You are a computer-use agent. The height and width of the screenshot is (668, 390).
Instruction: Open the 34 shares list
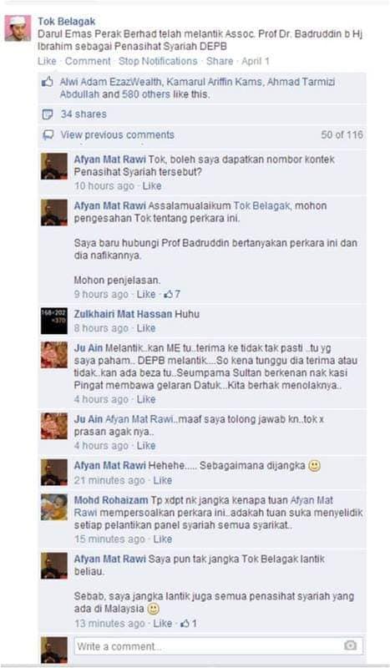tap(84, 114)
